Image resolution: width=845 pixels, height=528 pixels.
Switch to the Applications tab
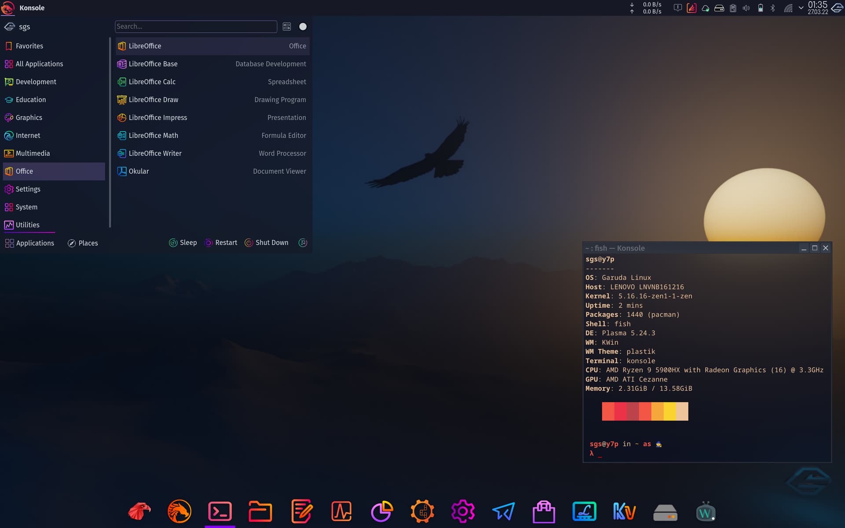point(29,243)
